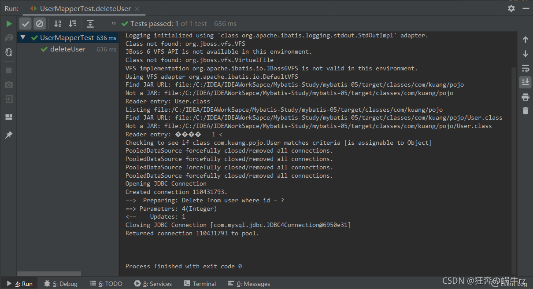This screenshot has height=289, width=533.
Task: Click the 'Closing JDBC Connection' line
Action: 238,225
